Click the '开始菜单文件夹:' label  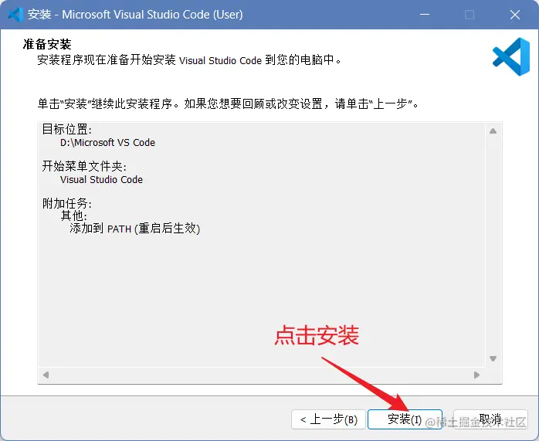click(84, 167)
